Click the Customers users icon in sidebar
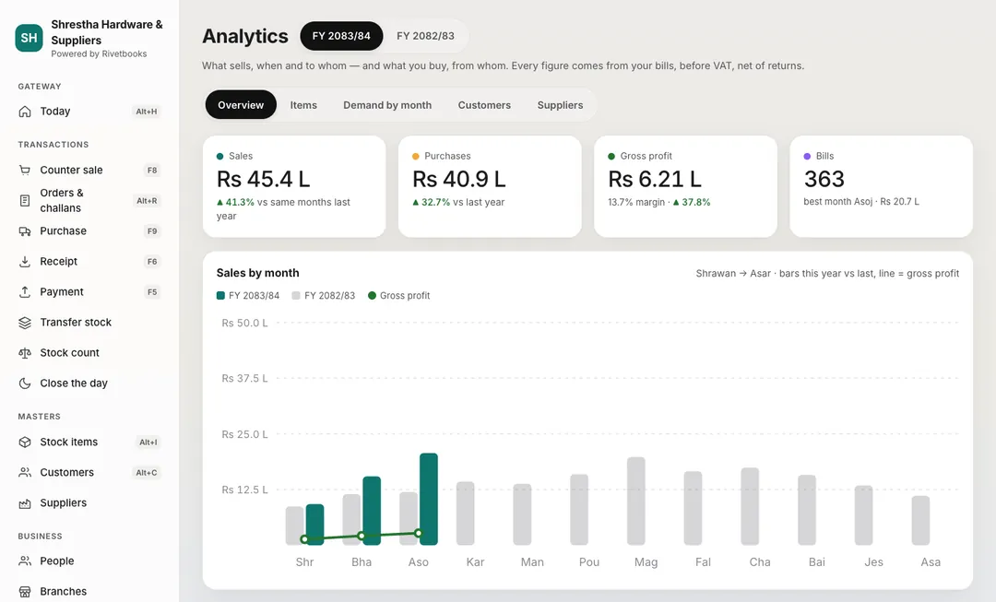The height and width of the screenshot is (602, 996). coord(25,472)
